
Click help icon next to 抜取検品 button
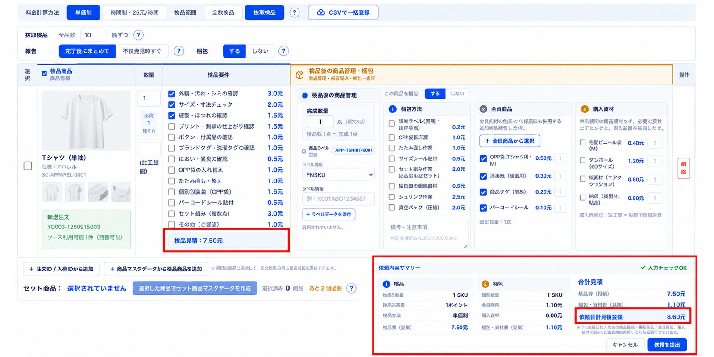click(x=295, y=12)
